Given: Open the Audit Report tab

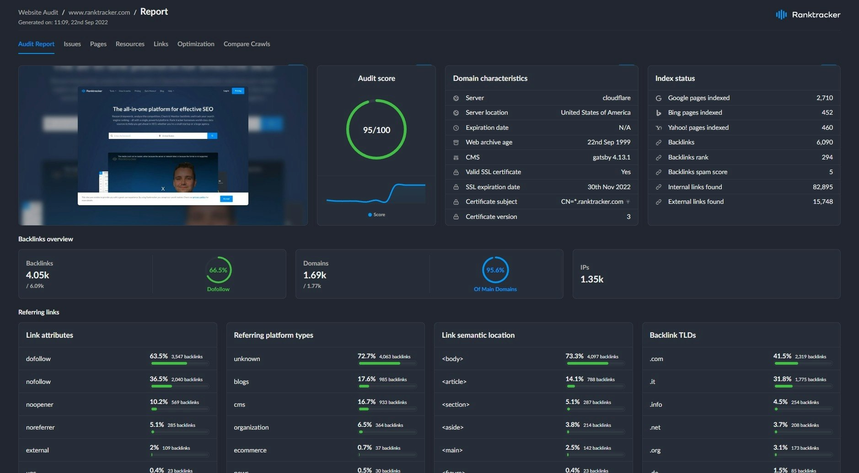Looking at the screenshot, I should coord(36,44).
